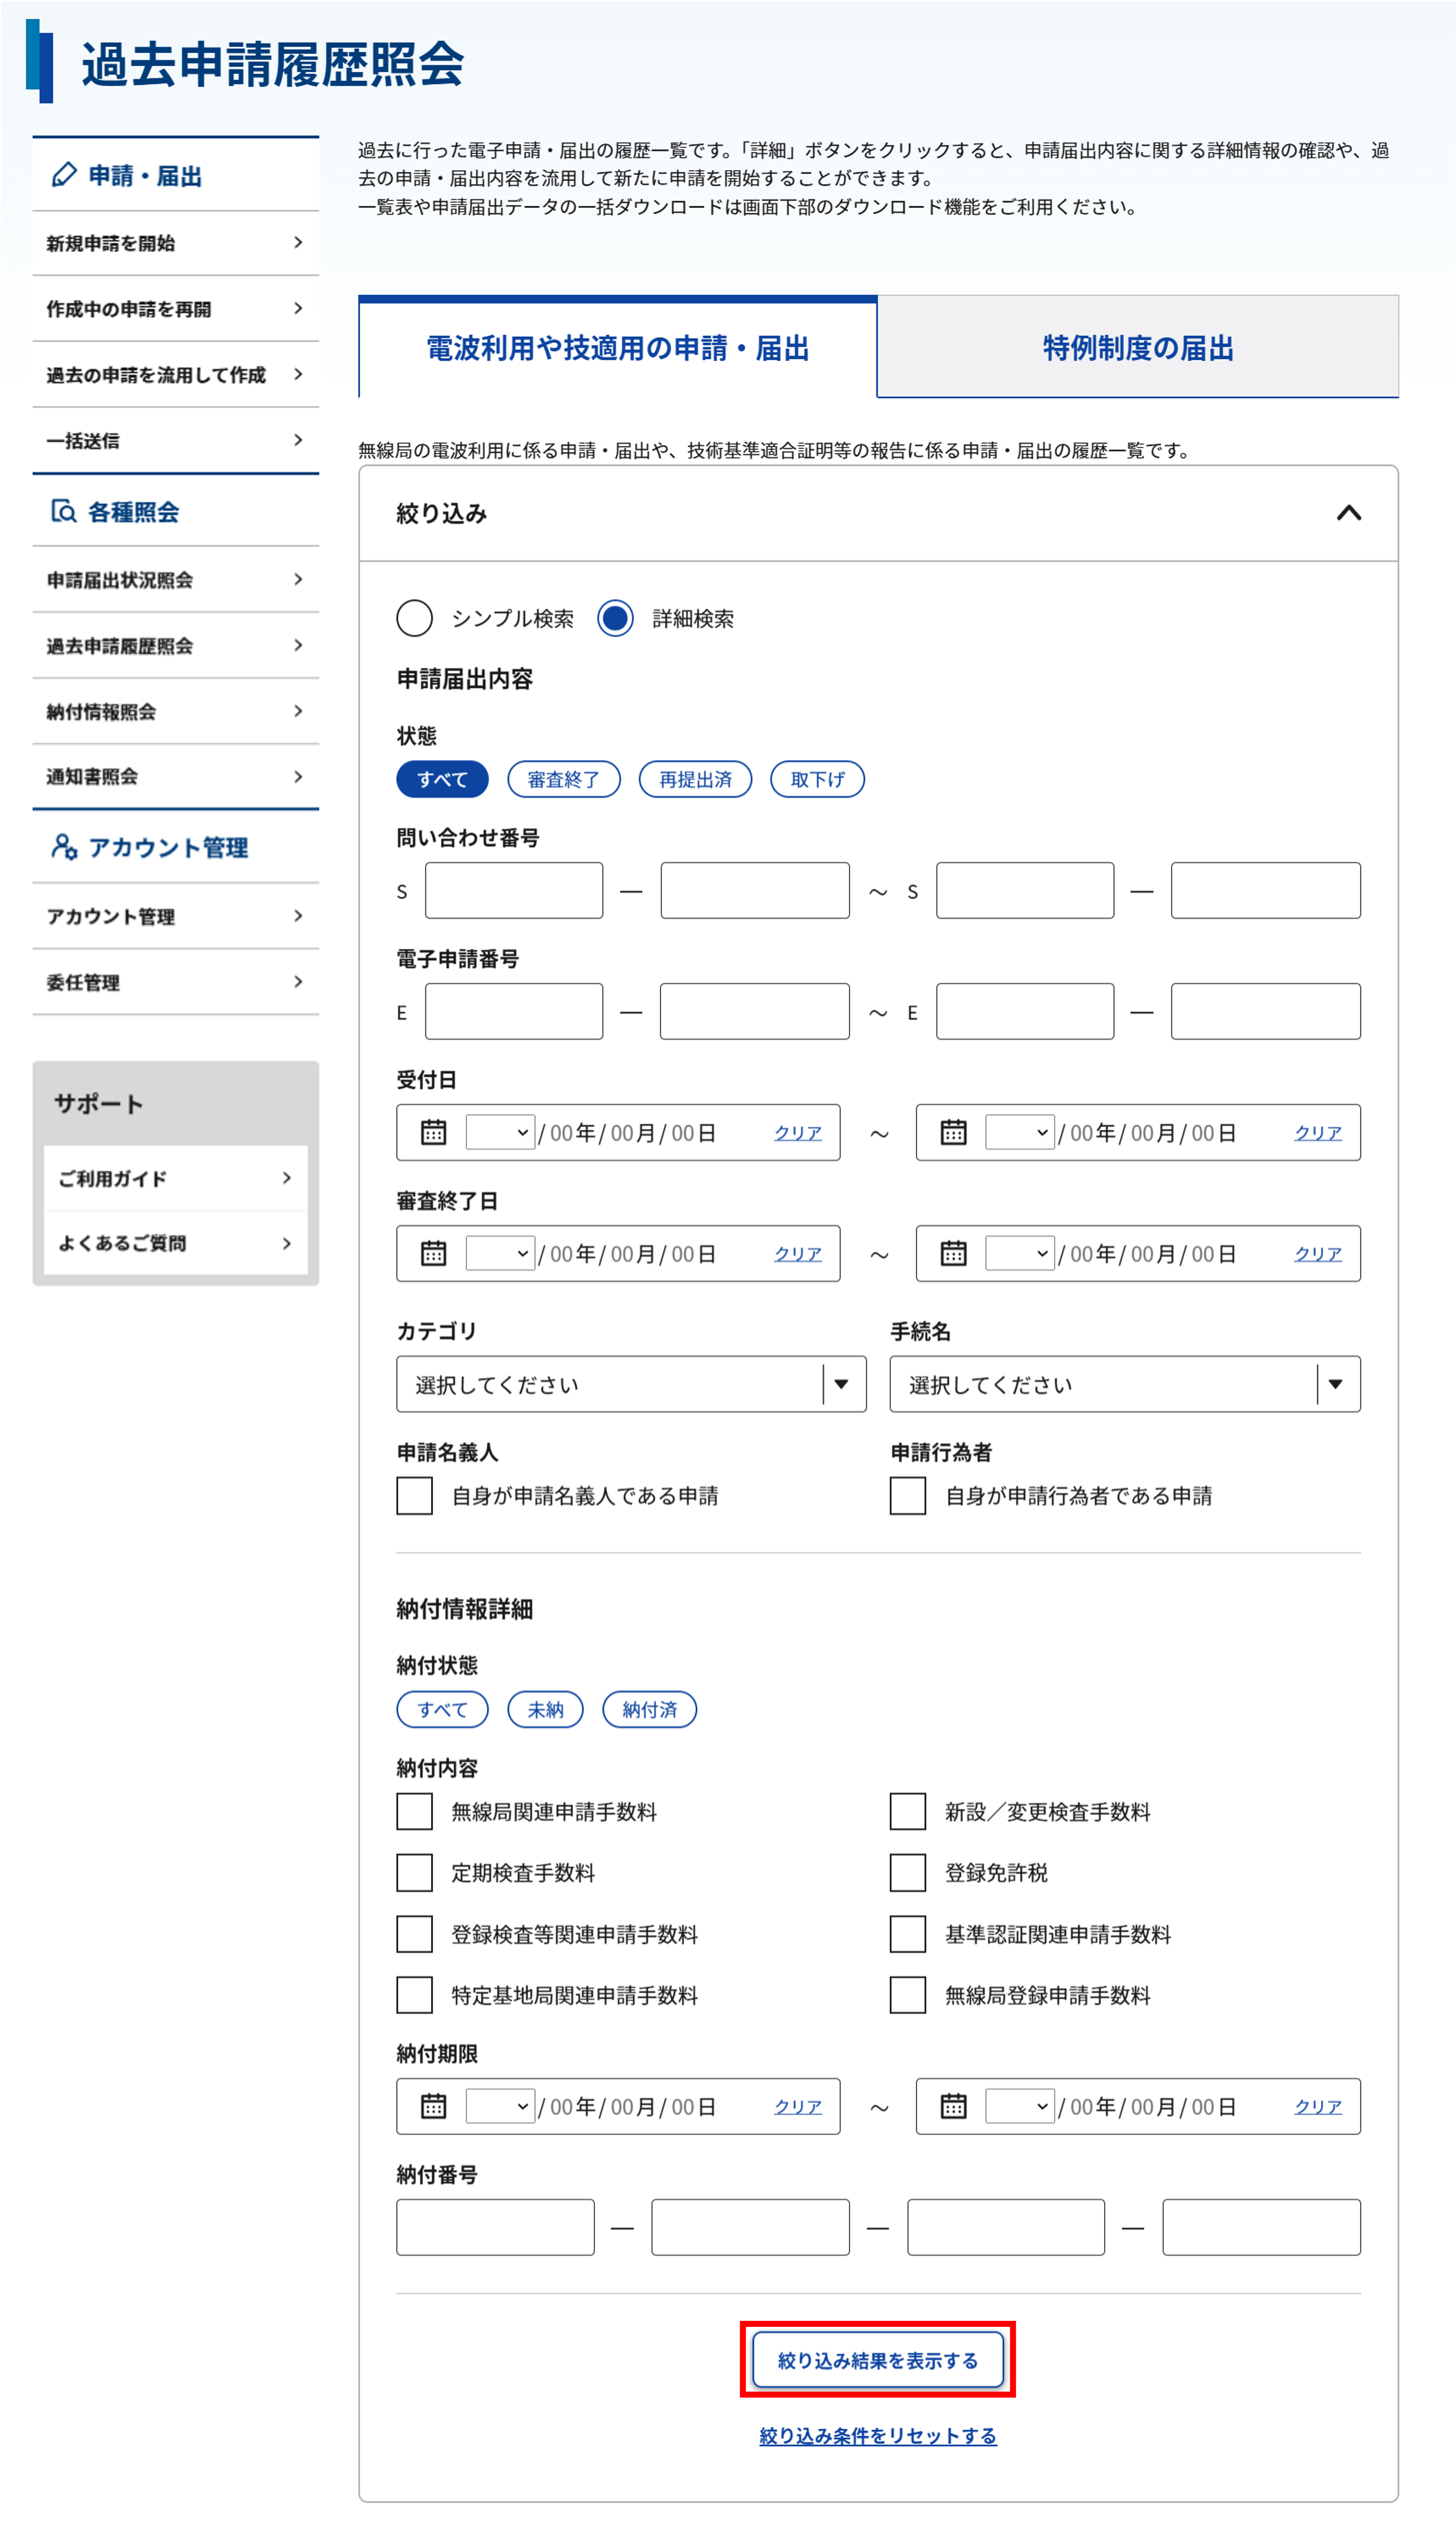Screen dimensions: 1456x2522
Task: Clear the 納付期限 start date with クリア
Action: (x=797, y=2106)
